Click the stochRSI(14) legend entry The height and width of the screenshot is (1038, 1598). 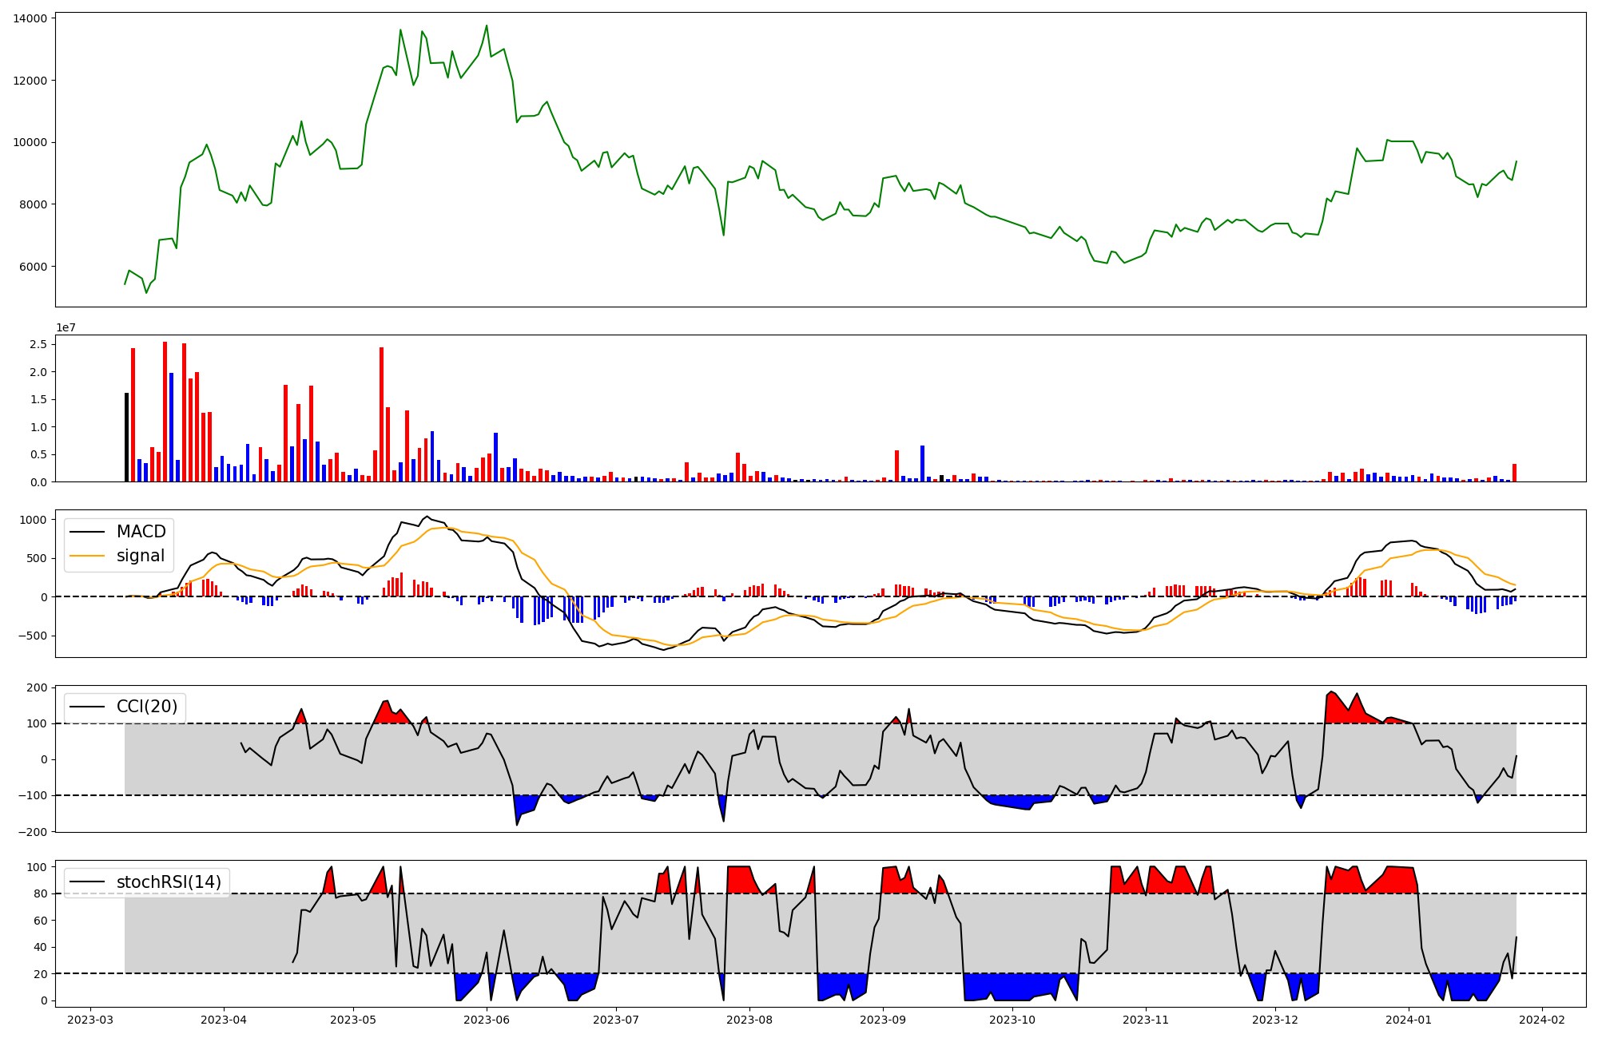point(168,882)
